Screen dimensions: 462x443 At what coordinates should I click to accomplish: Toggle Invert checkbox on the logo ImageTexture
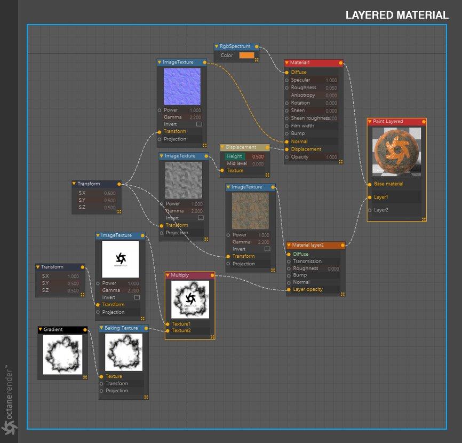click(x=137, y=297)
